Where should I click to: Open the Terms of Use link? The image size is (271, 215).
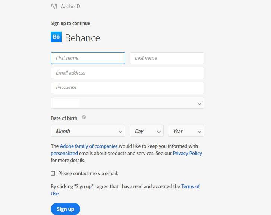[x=190, y=186]
